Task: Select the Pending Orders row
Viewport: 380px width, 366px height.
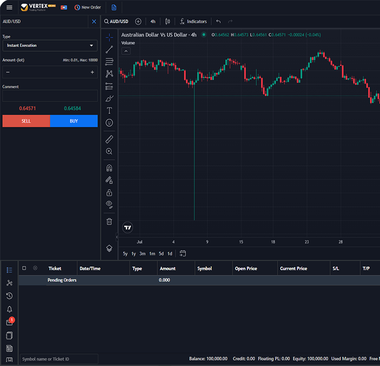Action: click(199, 280)
